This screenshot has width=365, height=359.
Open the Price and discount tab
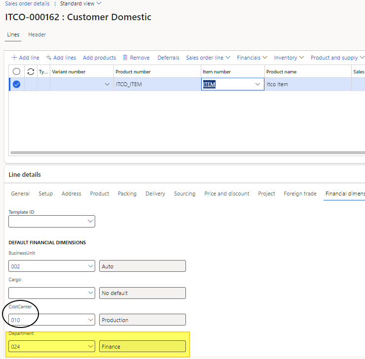226,194
